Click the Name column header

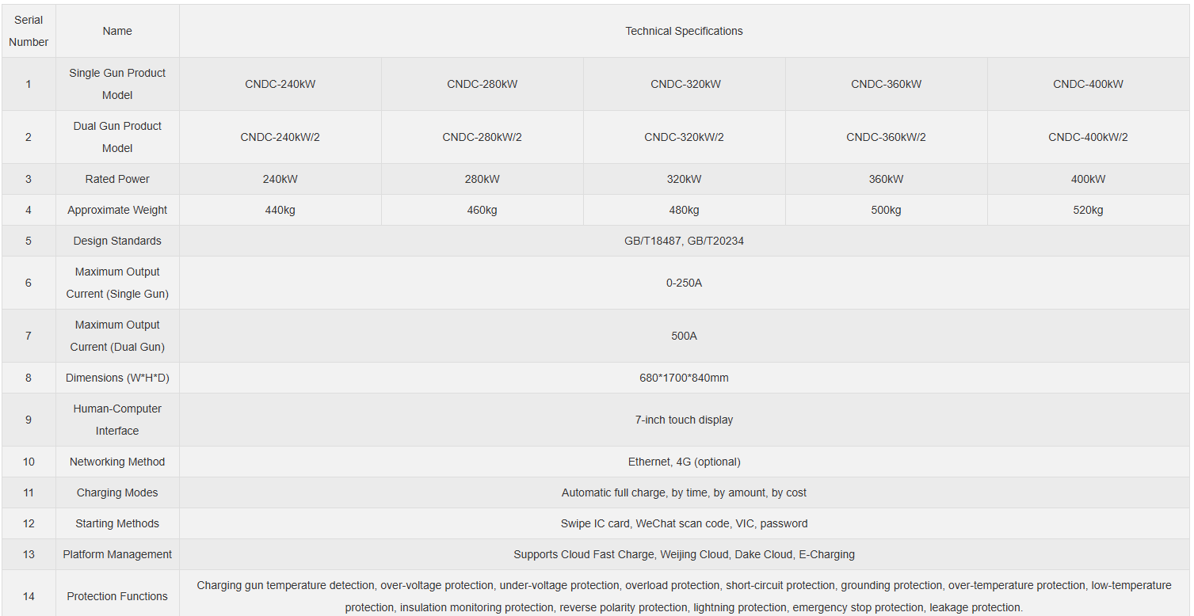tap(117, 31)
